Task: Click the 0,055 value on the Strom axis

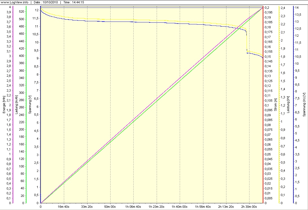Action: coord(269,150)
